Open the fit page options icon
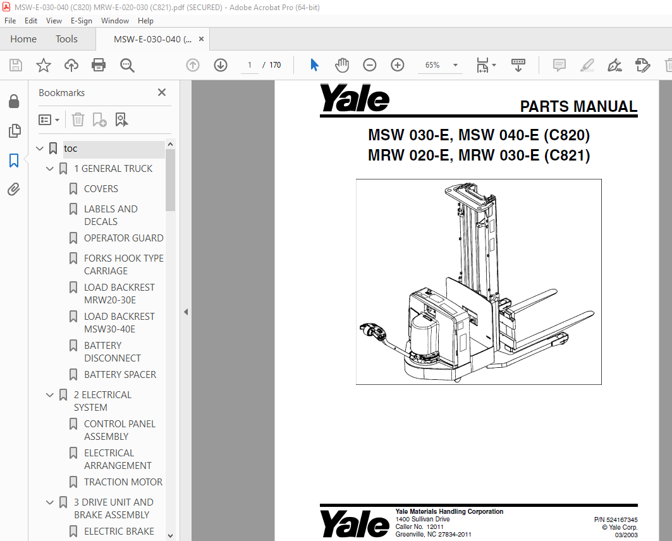672x541 pixels. (x=486, y=65)
